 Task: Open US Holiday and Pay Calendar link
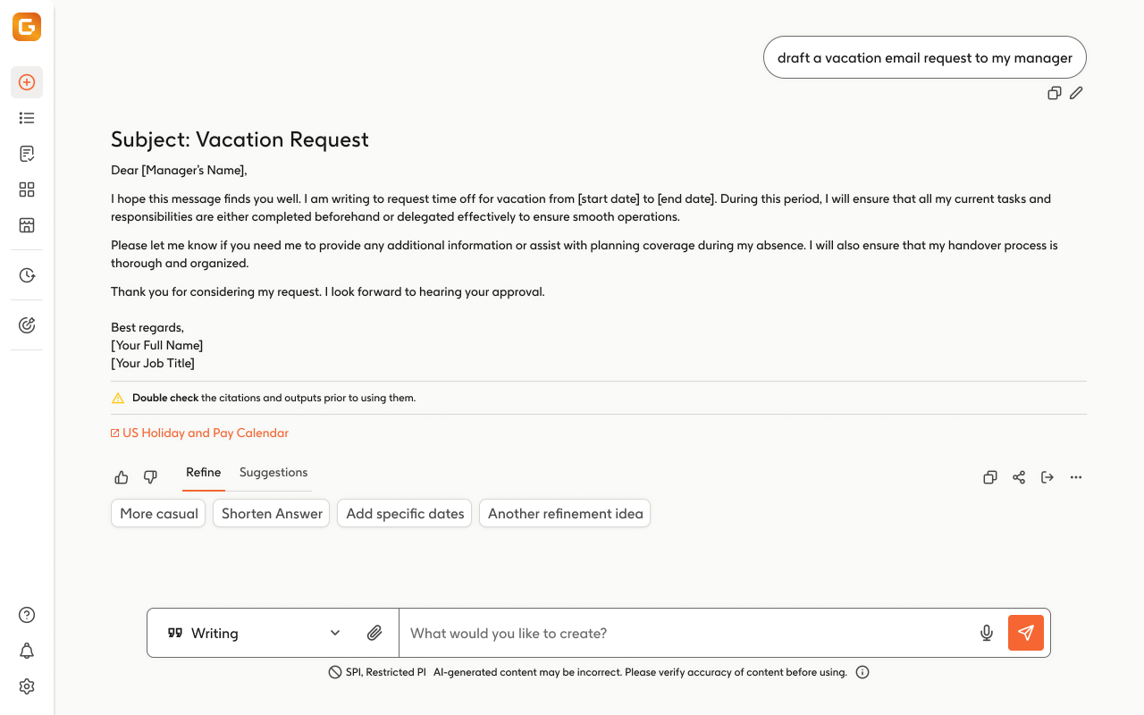(x=206, y=433)
